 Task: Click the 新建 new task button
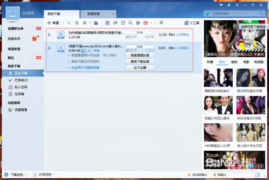coord(53,23)
